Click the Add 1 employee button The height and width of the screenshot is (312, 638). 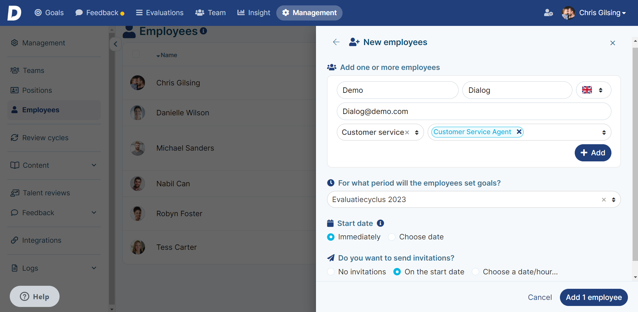[594, 298]
